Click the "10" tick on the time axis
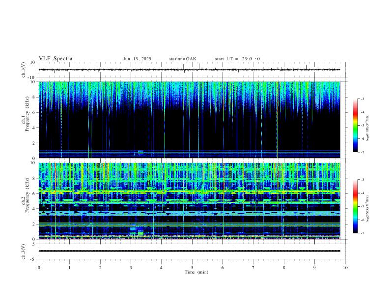Viewport: 389px width, 300px height. [345, 268]
